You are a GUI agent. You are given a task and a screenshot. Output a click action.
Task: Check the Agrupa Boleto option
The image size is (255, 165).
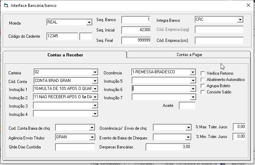[x=203, y=86]
